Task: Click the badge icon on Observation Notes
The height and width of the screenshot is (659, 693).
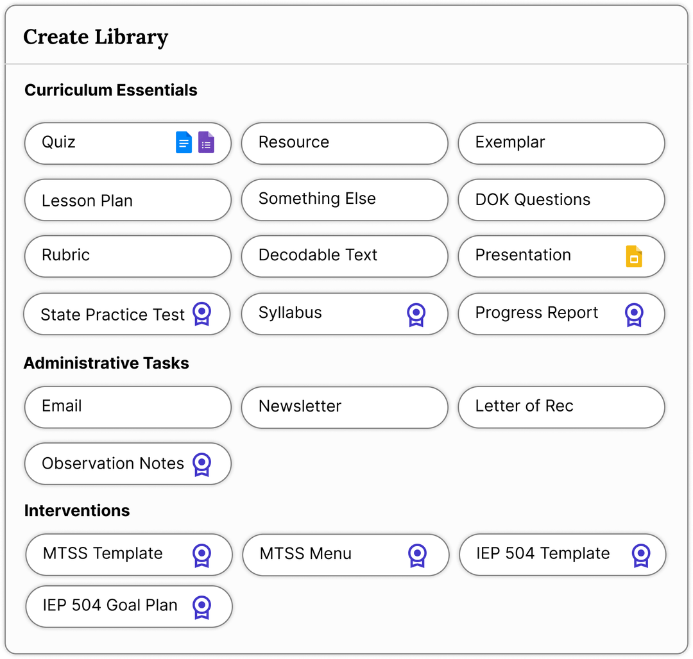Action: pos(202,463)
